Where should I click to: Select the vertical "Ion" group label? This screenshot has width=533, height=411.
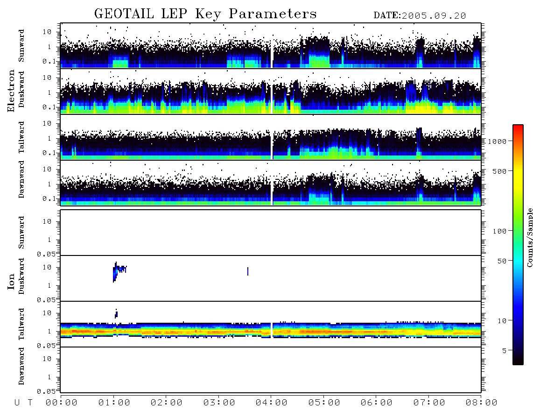11,281
